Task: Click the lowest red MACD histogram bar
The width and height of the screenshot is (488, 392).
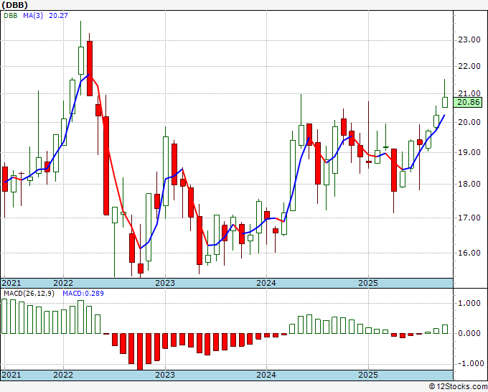Action: 140,352
